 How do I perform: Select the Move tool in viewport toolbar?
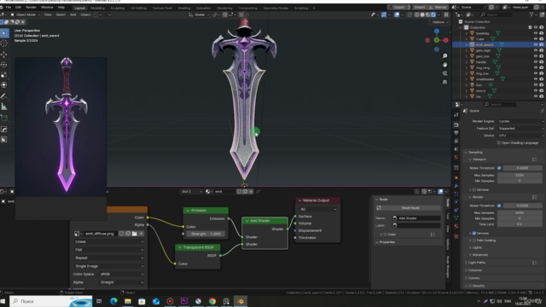click(4, 55)
